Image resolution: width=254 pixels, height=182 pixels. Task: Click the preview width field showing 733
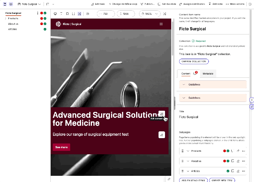pos(105,14)
